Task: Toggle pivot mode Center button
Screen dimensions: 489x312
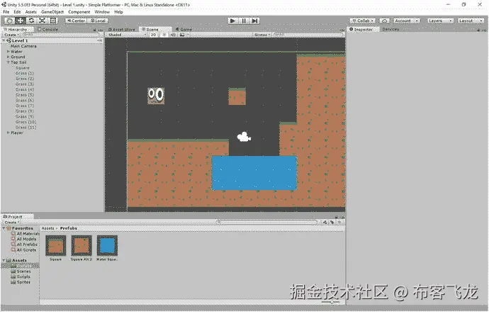Action: pyautogui.click(x=76, y=21)
